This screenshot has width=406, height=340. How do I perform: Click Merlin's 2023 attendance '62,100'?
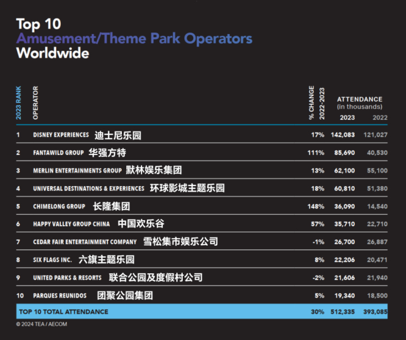tap(345, 170)
